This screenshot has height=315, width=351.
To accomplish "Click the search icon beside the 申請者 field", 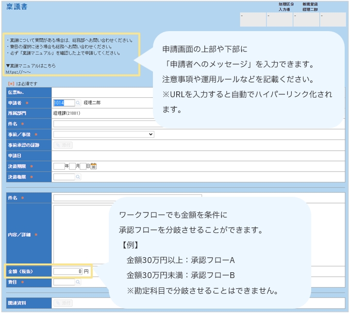I will pos(78,103).
